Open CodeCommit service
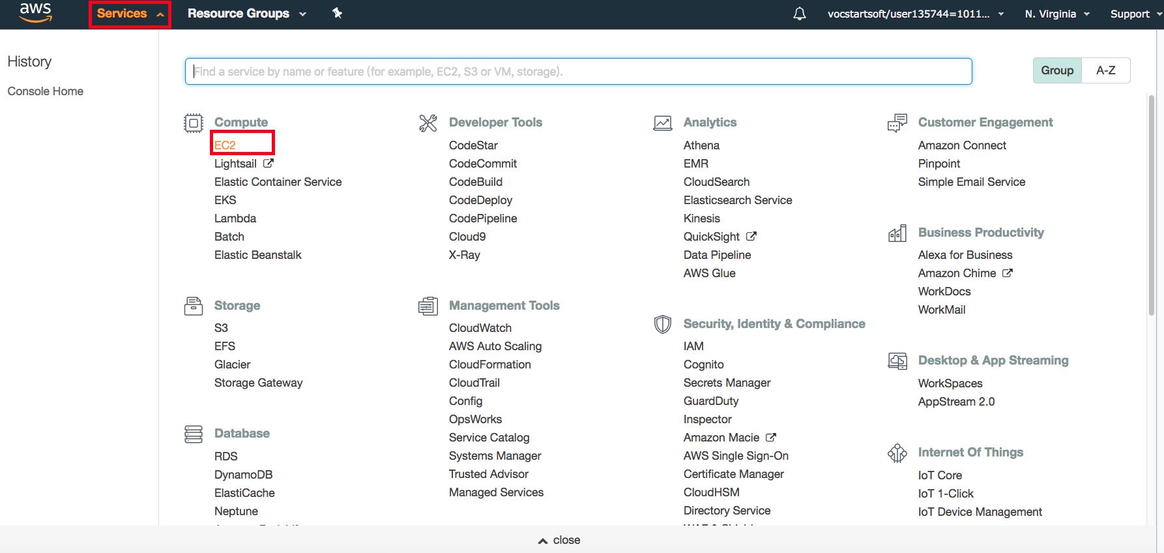The height and width of the screenshot is (553, 1164). (483, 164)
